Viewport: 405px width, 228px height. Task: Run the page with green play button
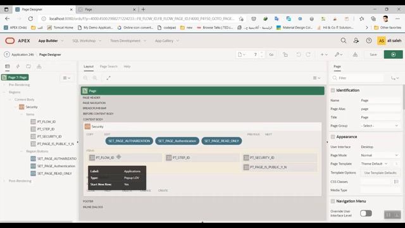coord(393,54)
